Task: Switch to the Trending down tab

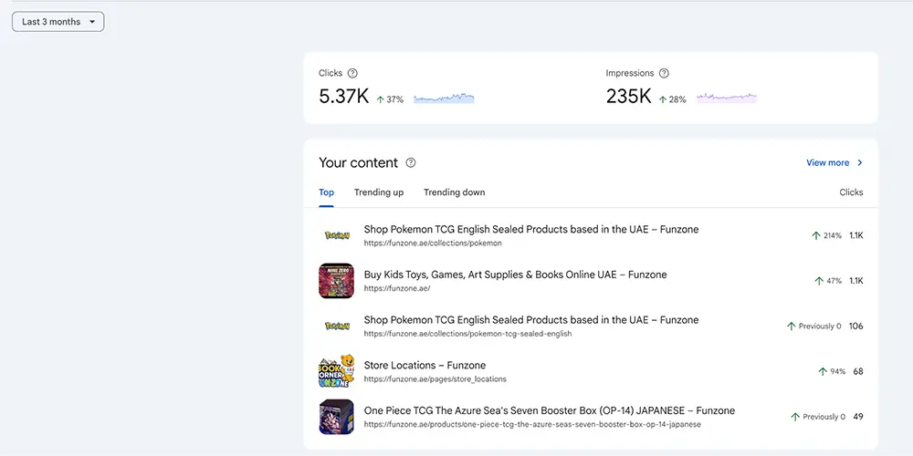Action: click(x=454, y=192)
